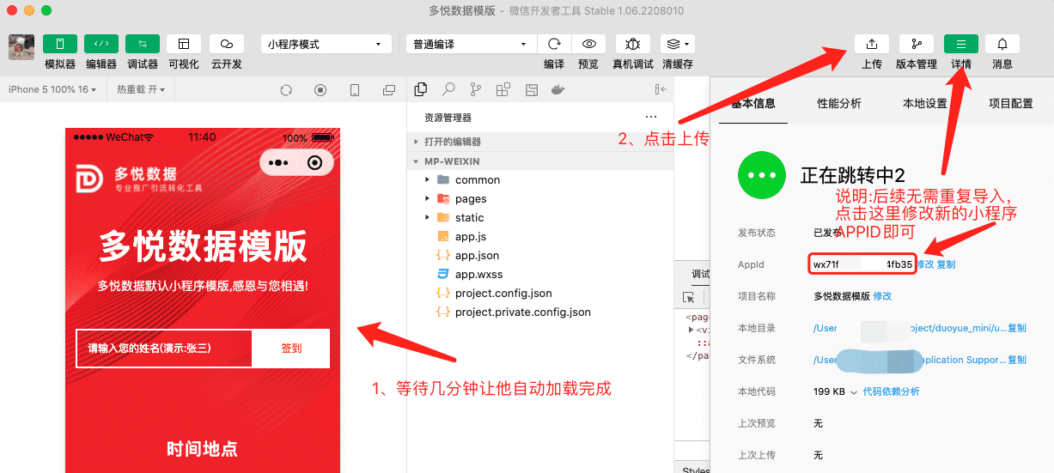Click 修改 next to the AppId
This screenshot has width=1054, height=473.
(x=925, y=264)
